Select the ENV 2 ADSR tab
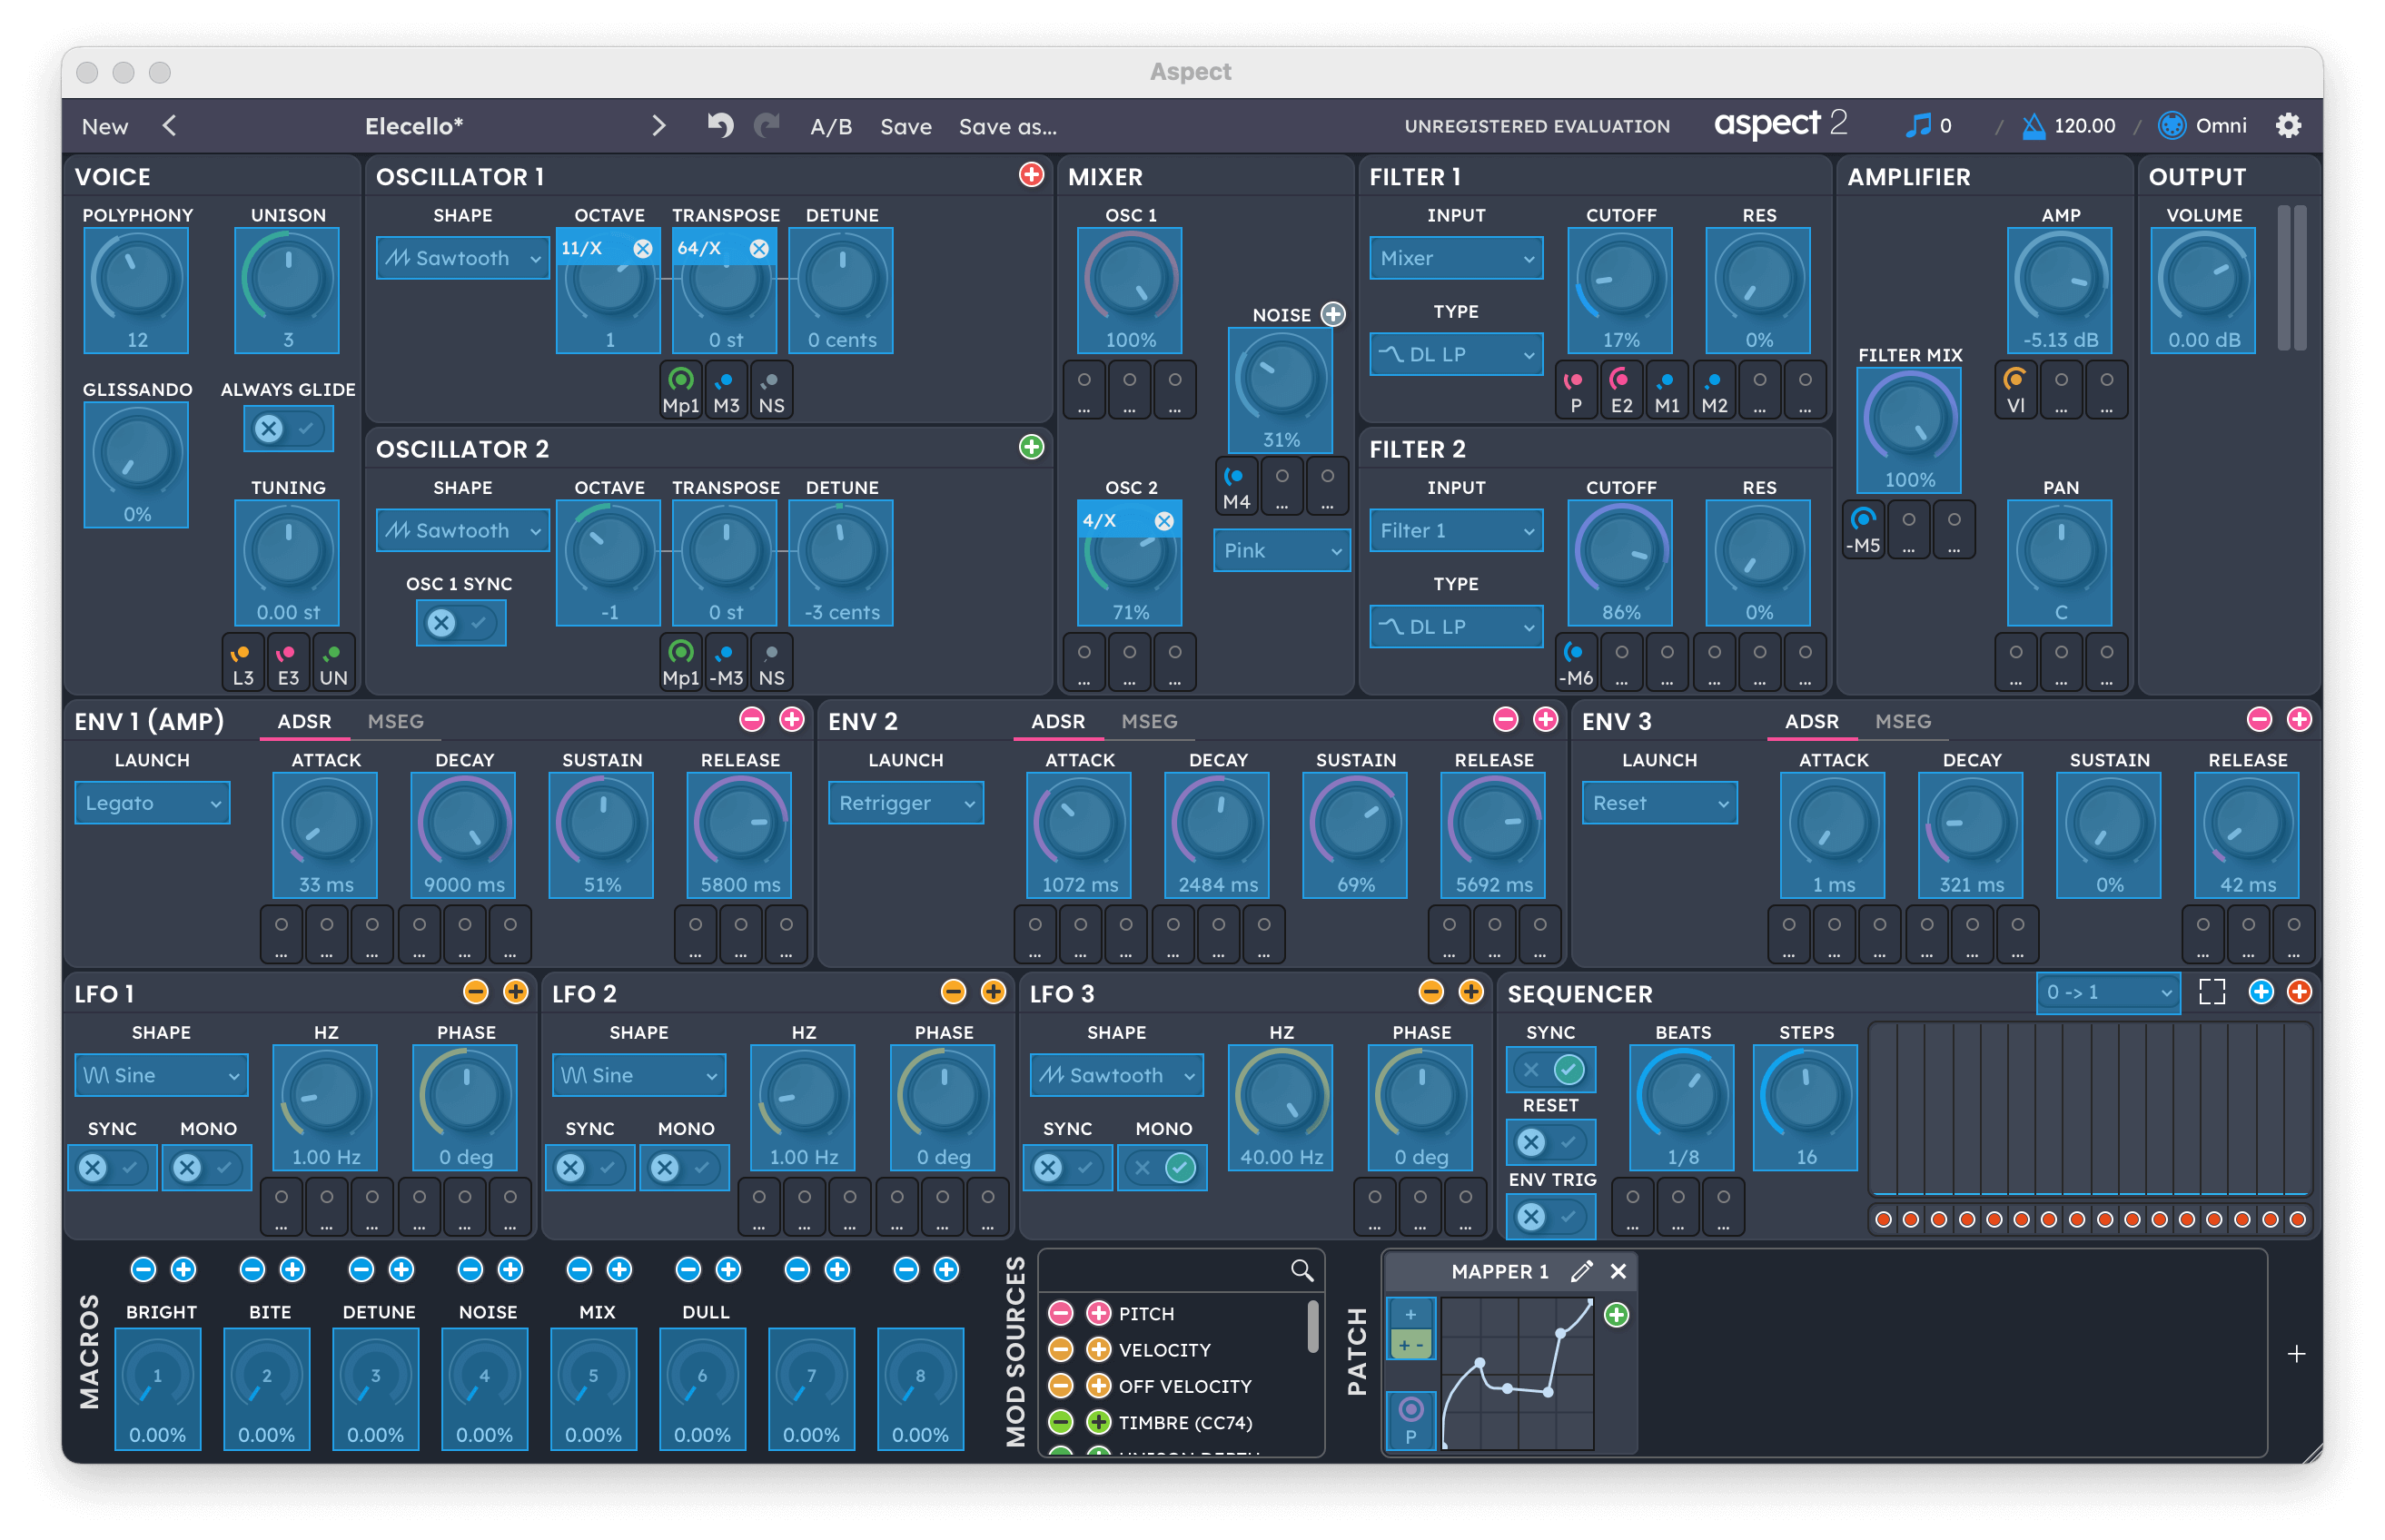The height and width of the screenshot is (1540, 2385). [x=1058, y=721]
